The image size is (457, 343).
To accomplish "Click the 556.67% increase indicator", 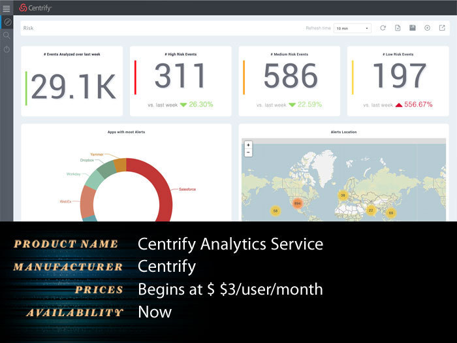I will click(x=414, y=105).
